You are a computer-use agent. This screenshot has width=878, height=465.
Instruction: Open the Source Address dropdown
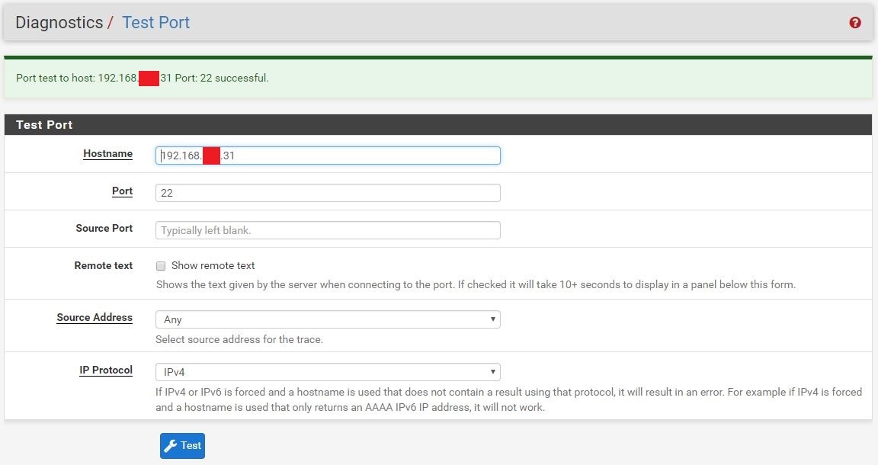click(x=328, y=319)
